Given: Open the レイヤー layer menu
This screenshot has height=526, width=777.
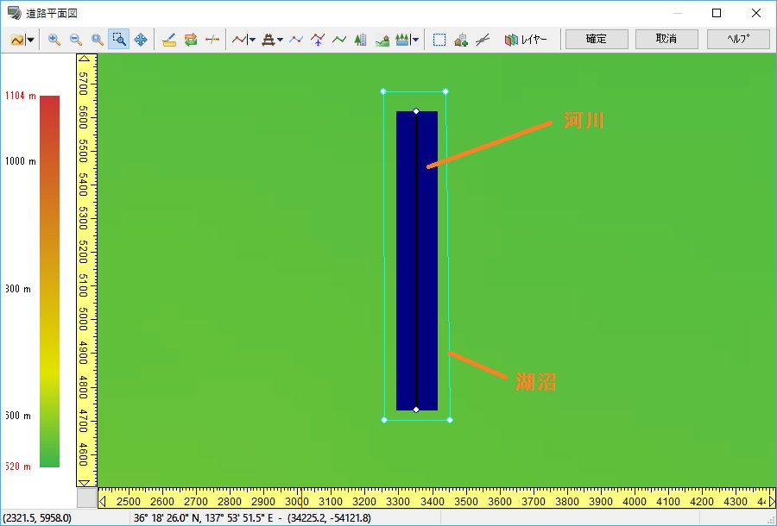Looking at the screenshot, I should pos(527,40).
